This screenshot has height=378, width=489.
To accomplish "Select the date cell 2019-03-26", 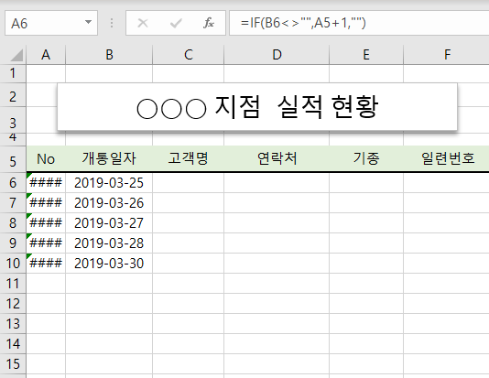I will pyautogui.click(x=109, y=203).
